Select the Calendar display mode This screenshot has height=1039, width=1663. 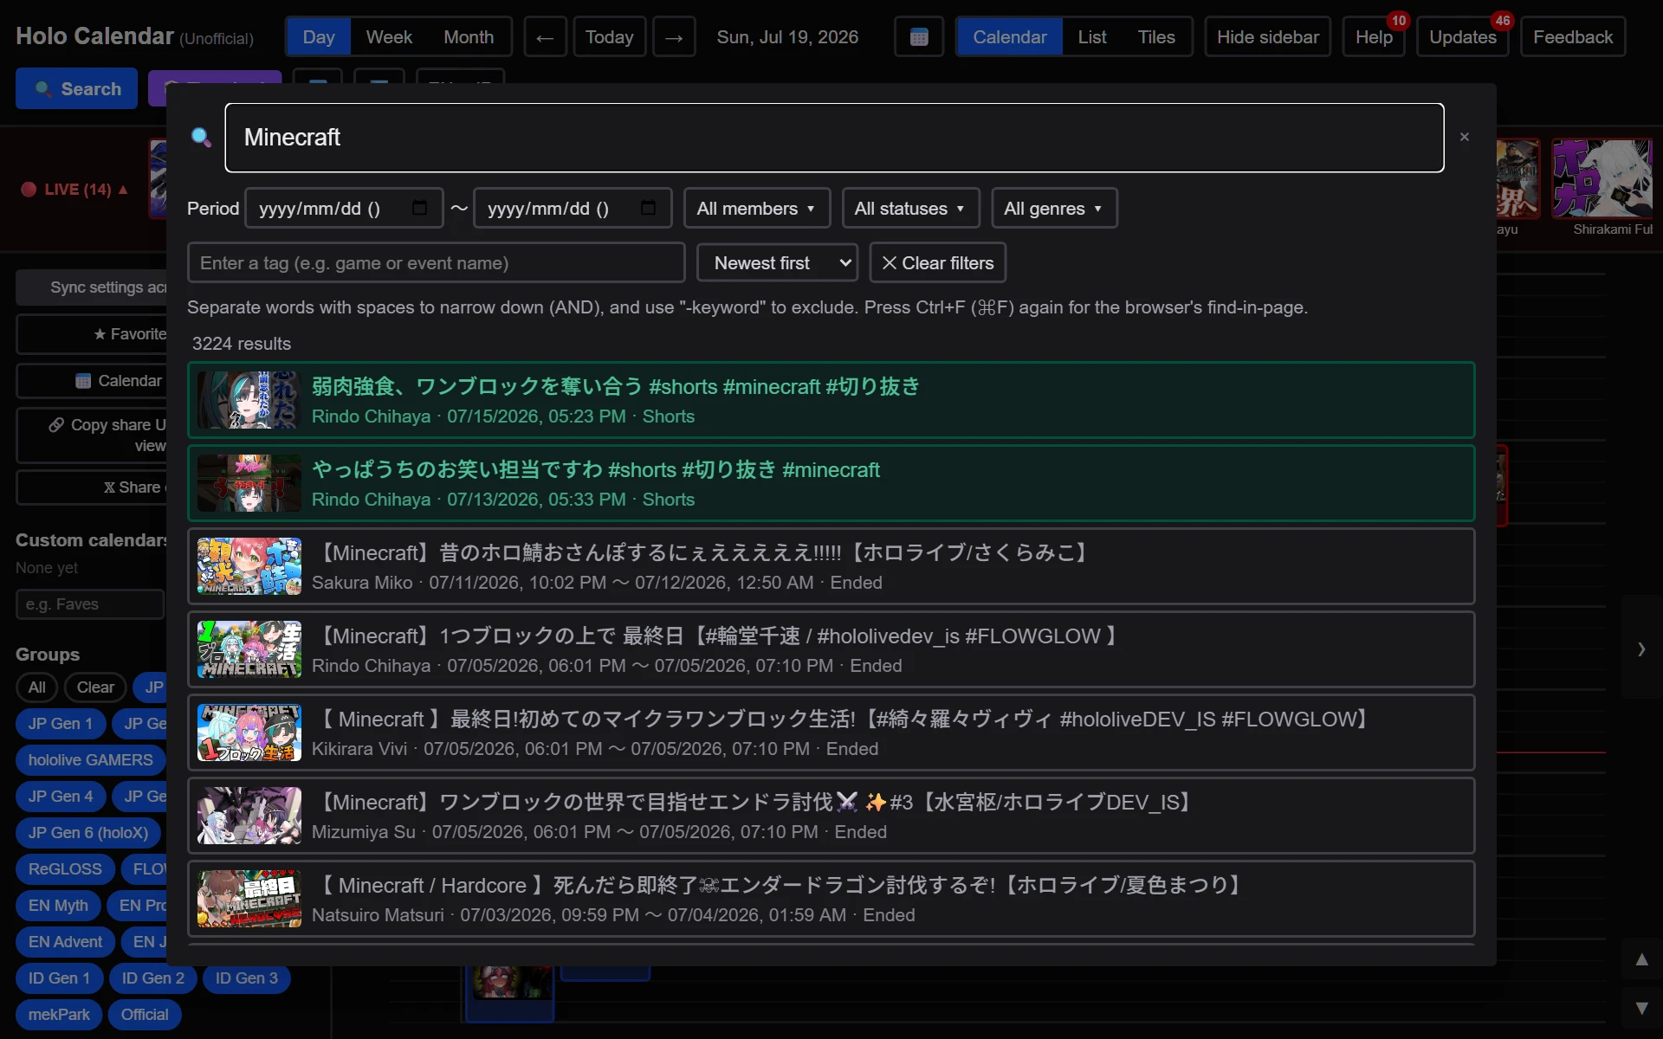coord(1010,37)
